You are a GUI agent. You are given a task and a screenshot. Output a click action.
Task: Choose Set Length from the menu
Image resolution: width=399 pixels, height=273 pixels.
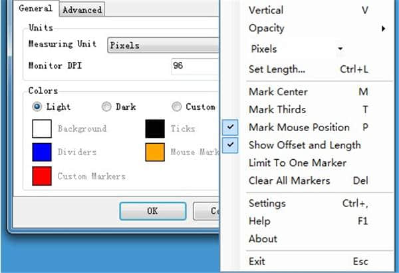click(277, 69)
